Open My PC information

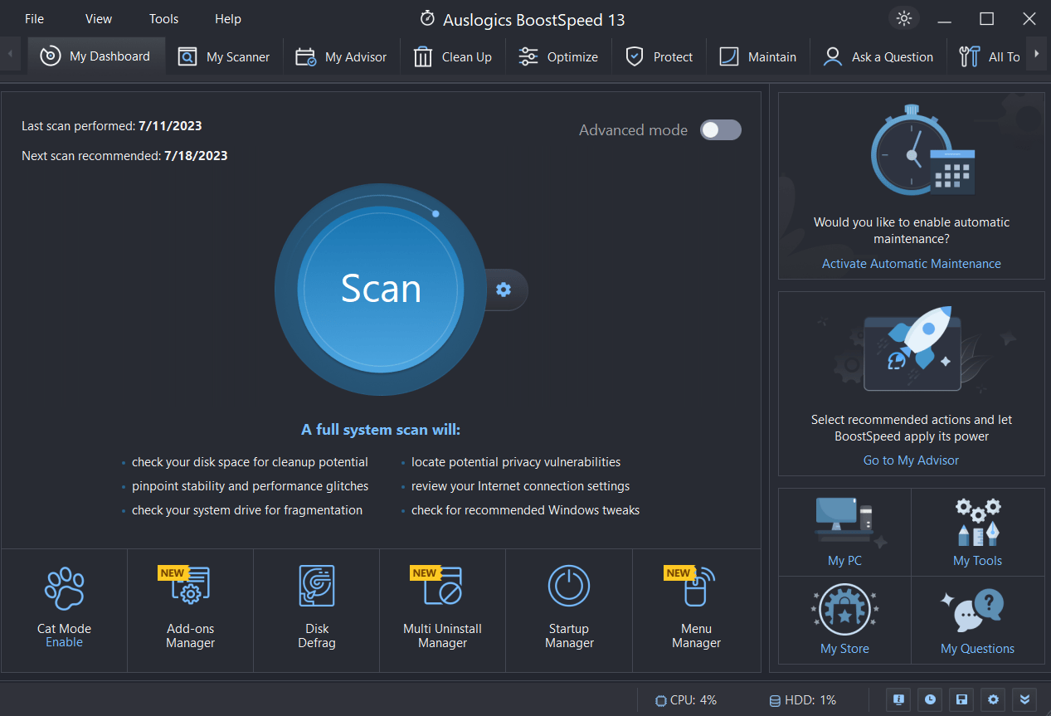pos(844,532)
